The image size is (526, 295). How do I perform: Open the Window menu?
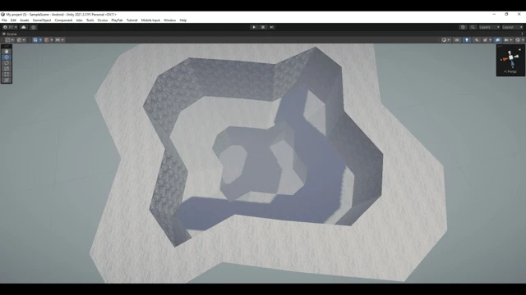170,20
